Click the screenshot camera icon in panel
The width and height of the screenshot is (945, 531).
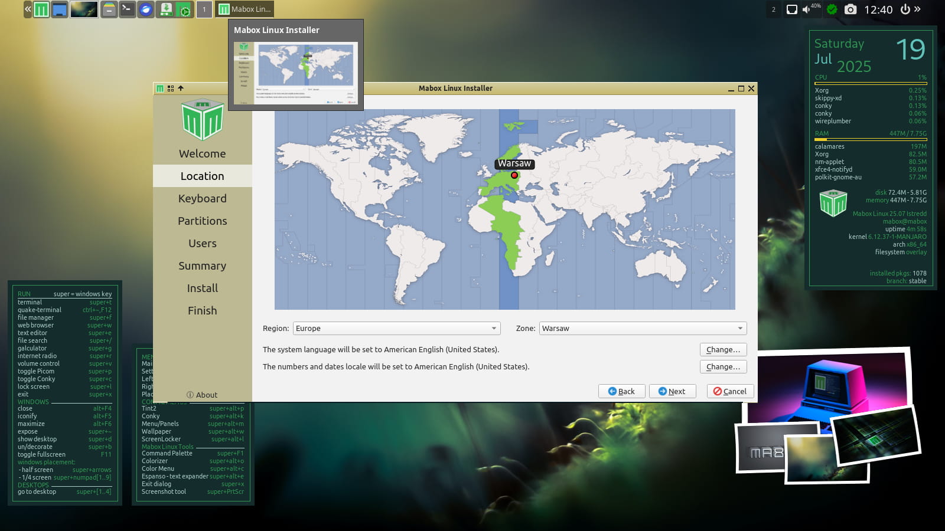coord(850,9)
